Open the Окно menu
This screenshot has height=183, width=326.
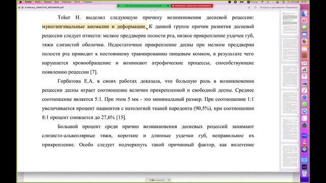[77, 2]
